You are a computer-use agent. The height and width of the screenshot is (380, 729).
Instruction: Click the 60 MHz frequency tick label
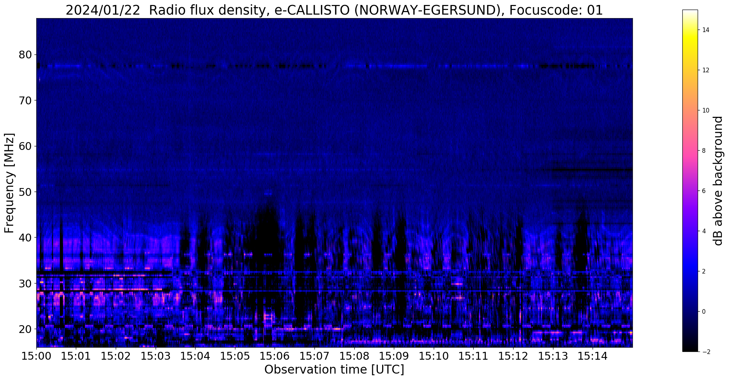[25, 146]
